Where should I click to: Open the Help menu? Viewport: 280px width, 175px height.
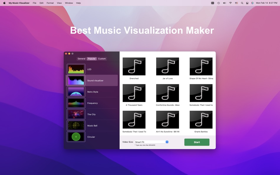78,3
